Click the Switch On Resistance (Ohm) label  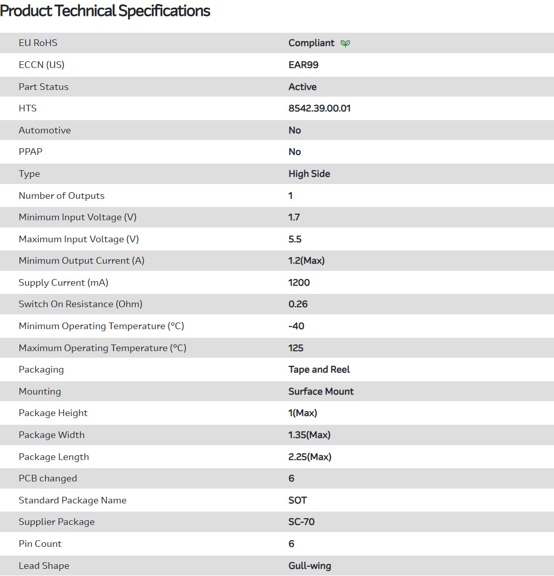click(80, 304)
